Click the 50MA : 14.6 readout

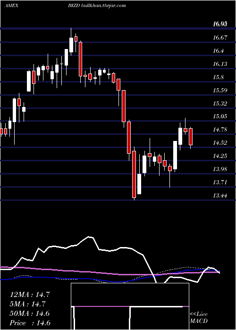(30, 313)
